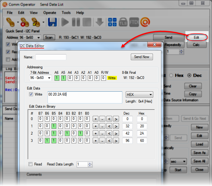Click the locked chain connection icon
The height and width of the screenshot is (186, 212).
[36, 22]
